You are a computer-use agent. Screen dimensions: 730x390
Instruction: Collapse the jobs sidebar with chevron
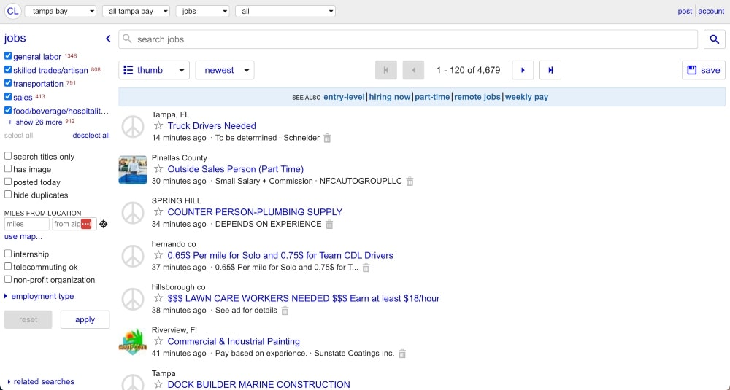click(x=108, y=39)
